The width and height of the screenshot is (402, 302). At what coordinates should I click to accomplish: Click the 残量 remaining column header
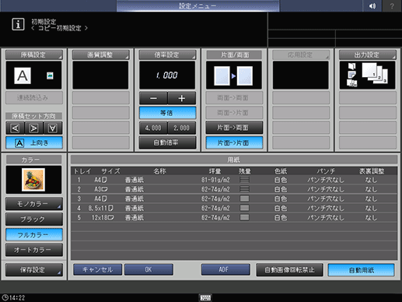(245, 171)
